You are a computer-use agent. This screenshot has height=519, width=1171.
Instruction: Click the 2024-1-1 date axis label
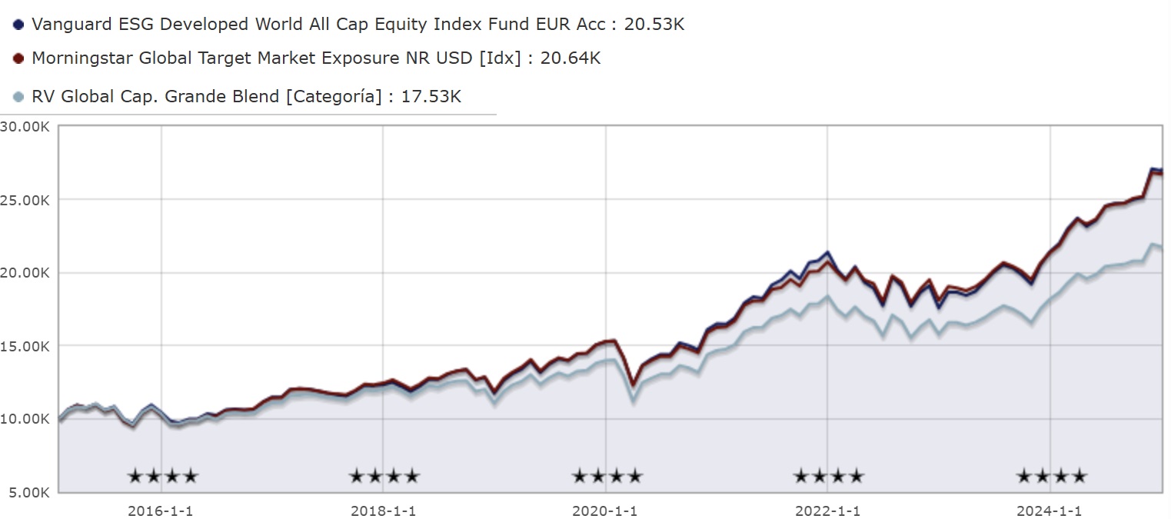click(1050, 511)
